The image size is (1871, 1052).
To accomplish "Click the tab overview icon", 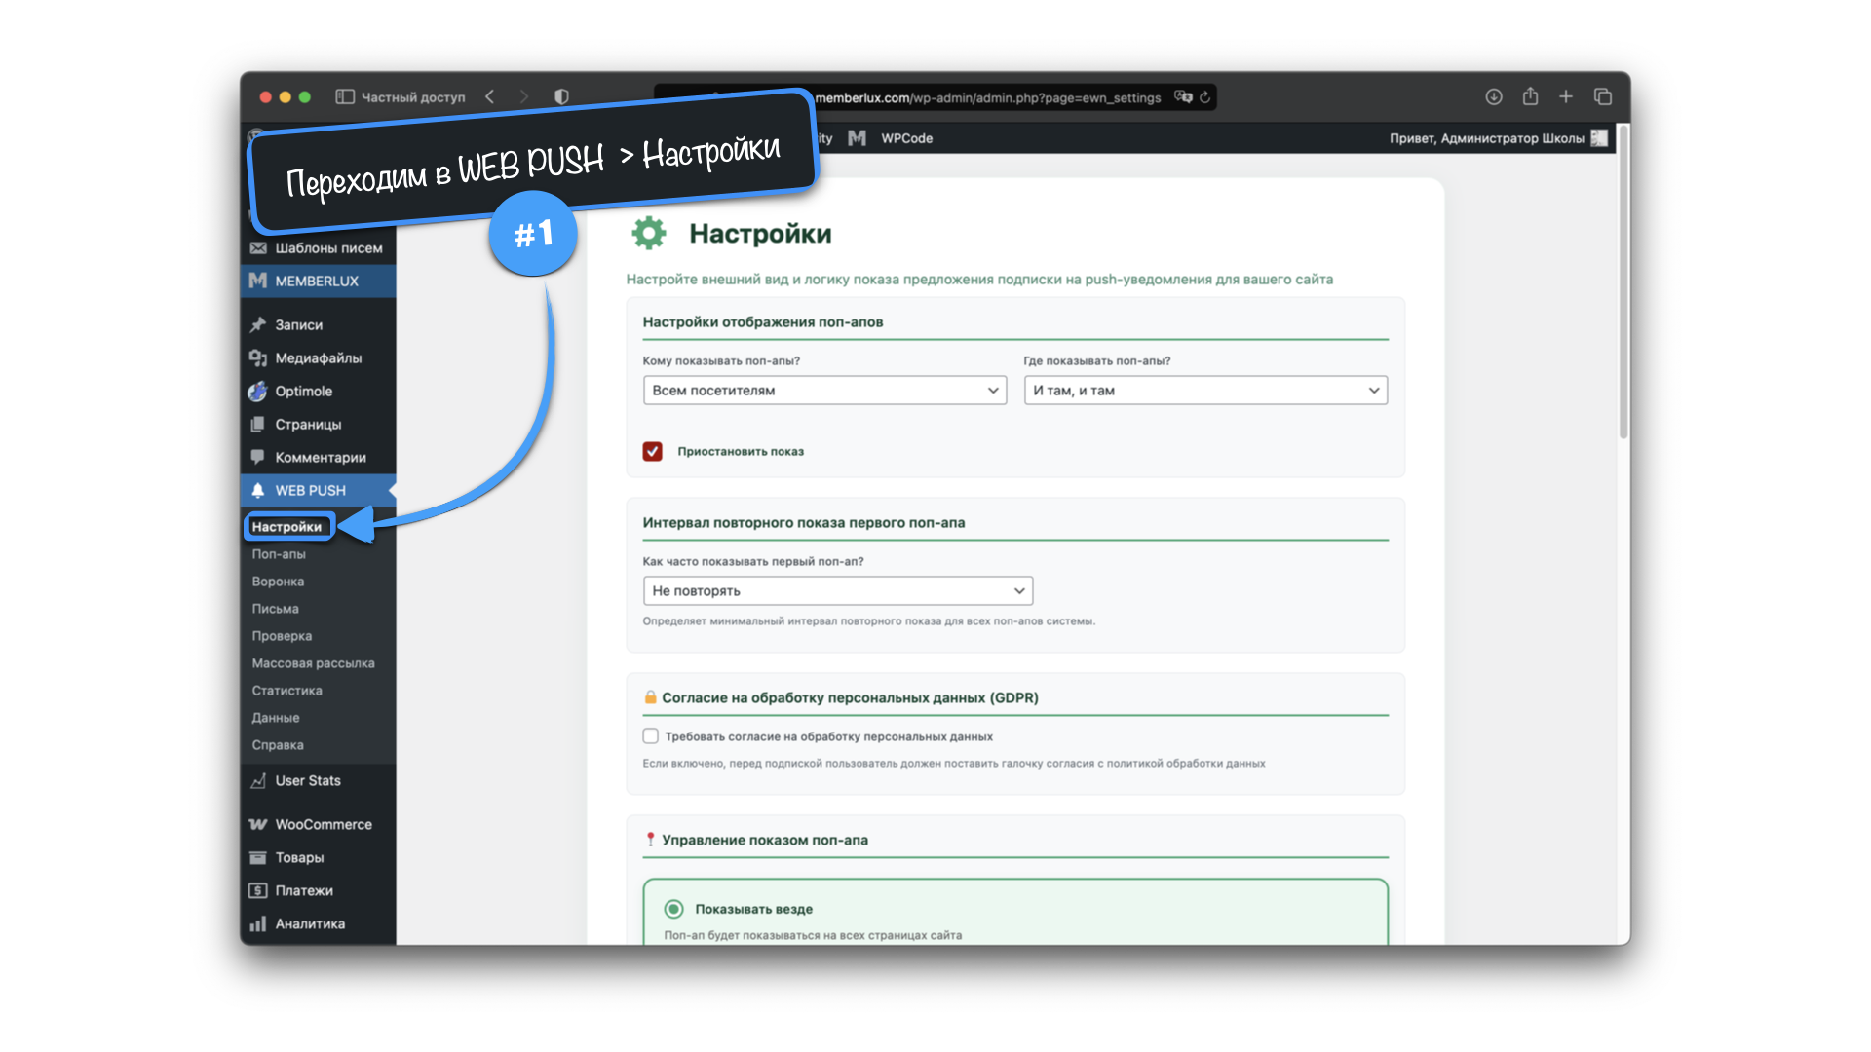I will [x=1603, y=96].
